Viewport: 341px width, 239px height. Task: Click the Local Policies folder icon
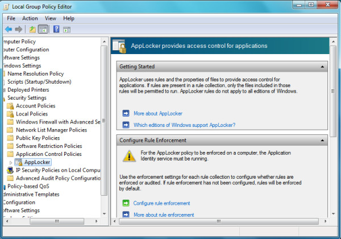pos(10,114)
